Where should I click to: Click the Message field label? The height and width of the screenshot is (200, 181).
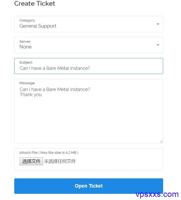pos(27,83)
